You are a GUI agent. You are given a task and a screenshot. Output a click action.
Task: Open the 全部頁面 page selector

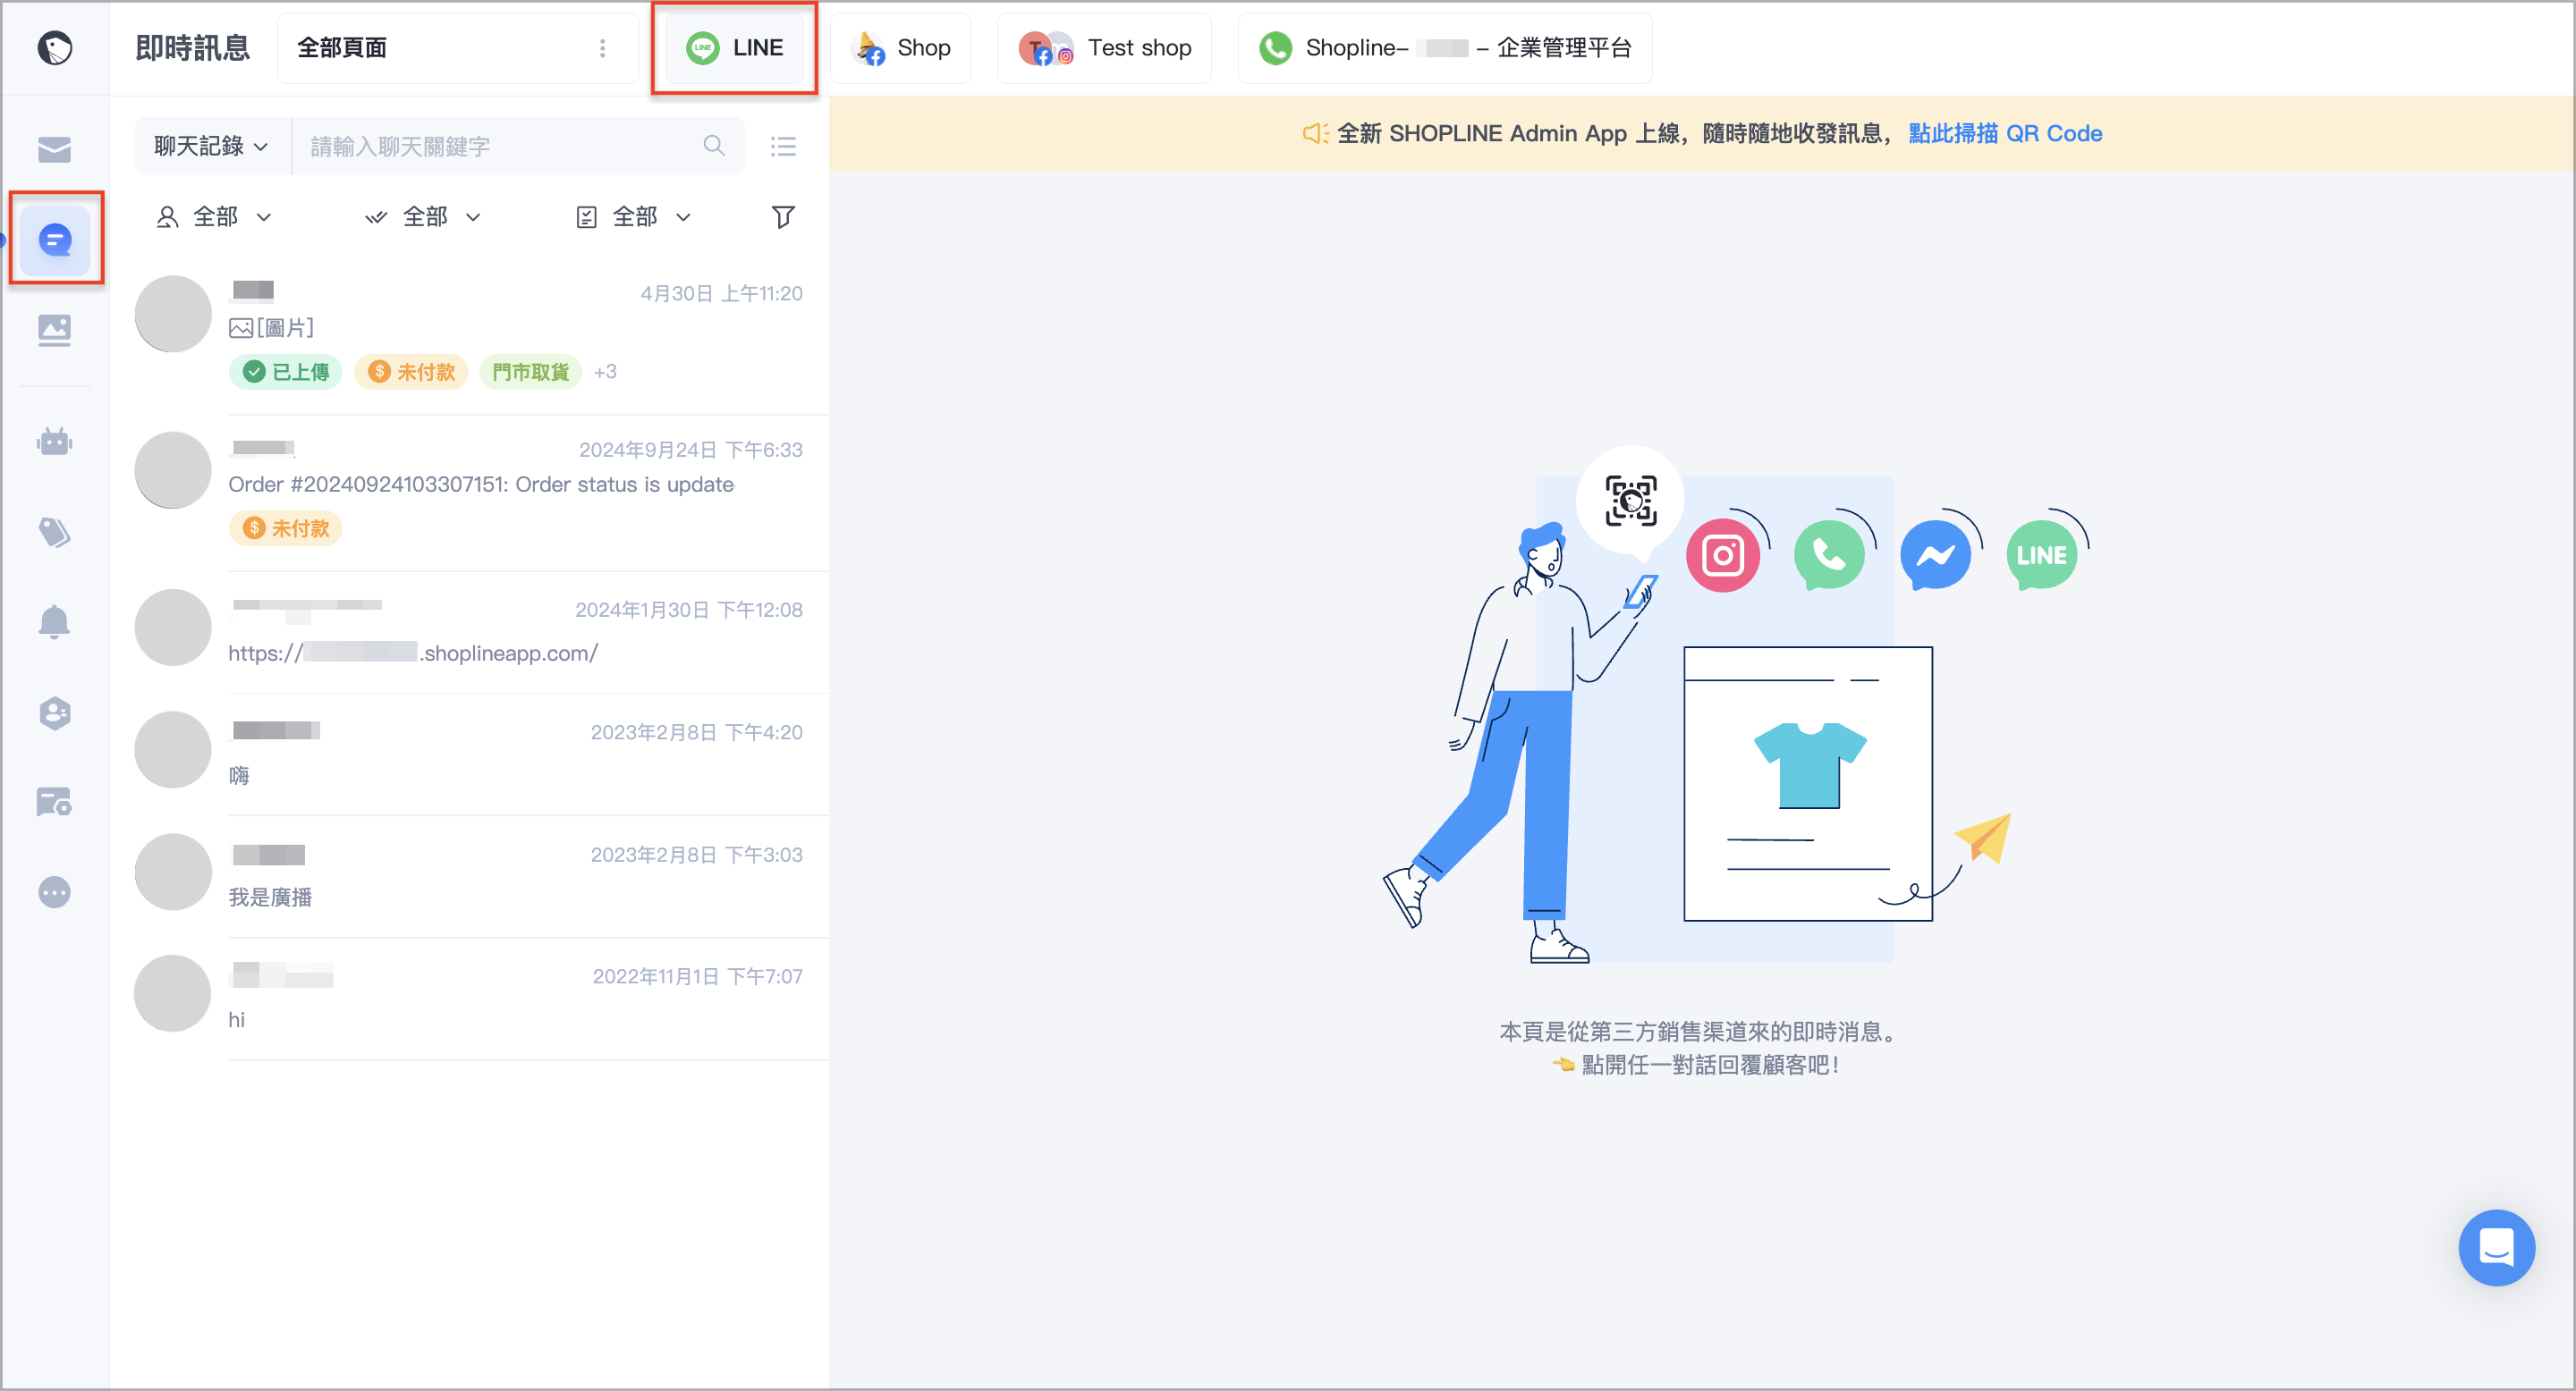[x=458, y=48]
